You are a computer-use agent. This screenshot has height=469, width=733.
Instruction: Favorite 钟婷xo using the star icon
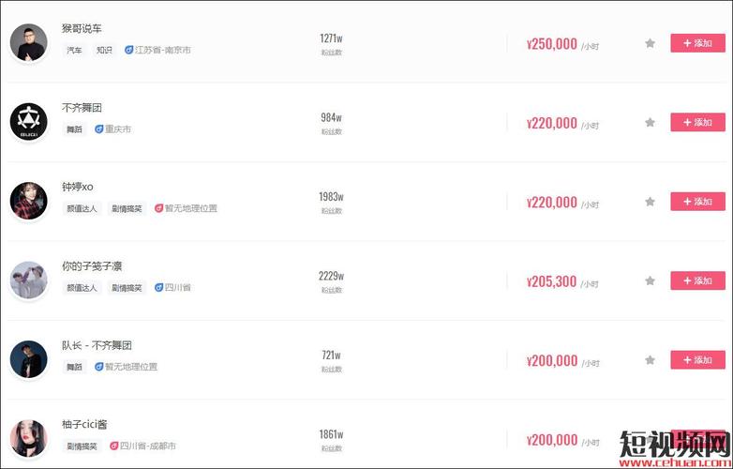point(650,202)
